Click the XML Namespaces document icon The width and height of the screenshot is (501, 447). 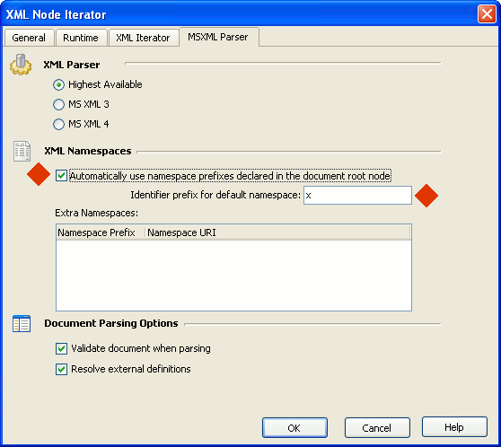coord(22,151)
